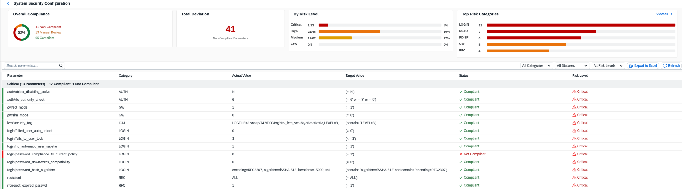The image size is (682, 189).
Task: Click the chevron next to View all
Action: tap(672, 14)
